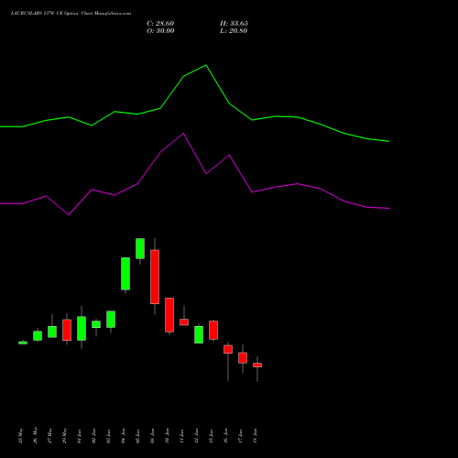Click the green candle above 01 Jun
The width and height of the screenshot is (458, 458).
point(82,328)
